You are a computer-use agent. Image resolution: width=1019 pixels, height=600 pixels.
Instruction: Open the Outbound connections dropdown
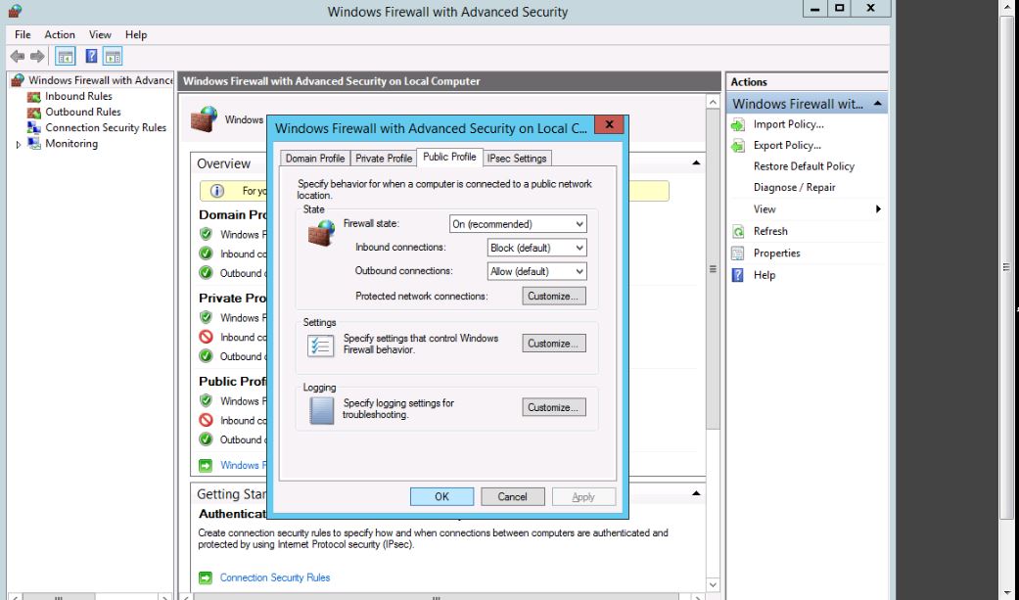coord(537,271)
